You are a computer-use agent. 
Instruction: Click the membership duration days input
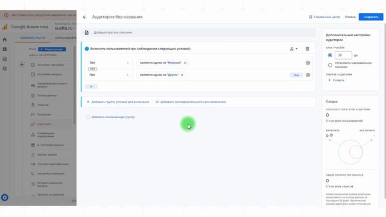click(x=343, y=55)
